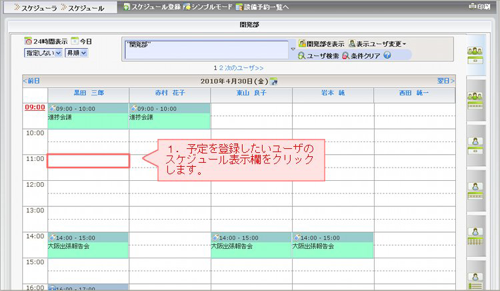Click icon on 東山's 14:00 event header
This screenshot has width=500, height=291.
pyautogui.click(x=215, y=238)
